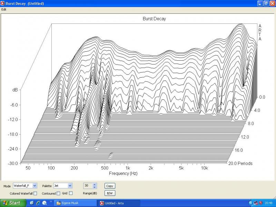Open the Edit menu
This screenshot has height=207, width=276.
point(4,9)
